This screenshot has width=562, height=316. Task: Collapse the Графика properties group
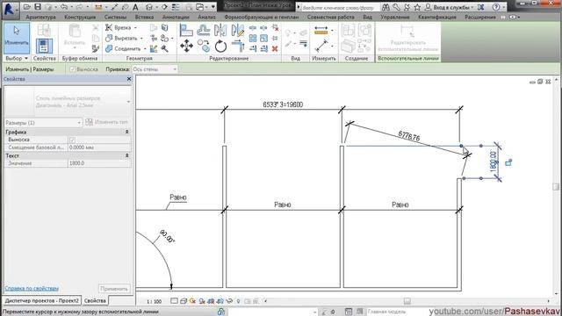pyautogui.click(x=126, y=132)
